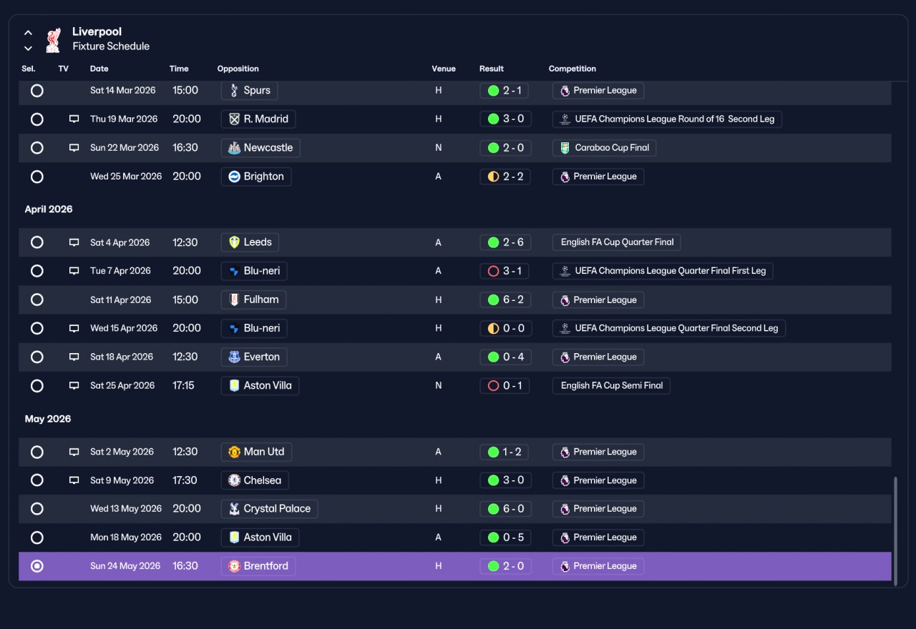
Task: Click the Spurs club badge icon
Action: 234,91
